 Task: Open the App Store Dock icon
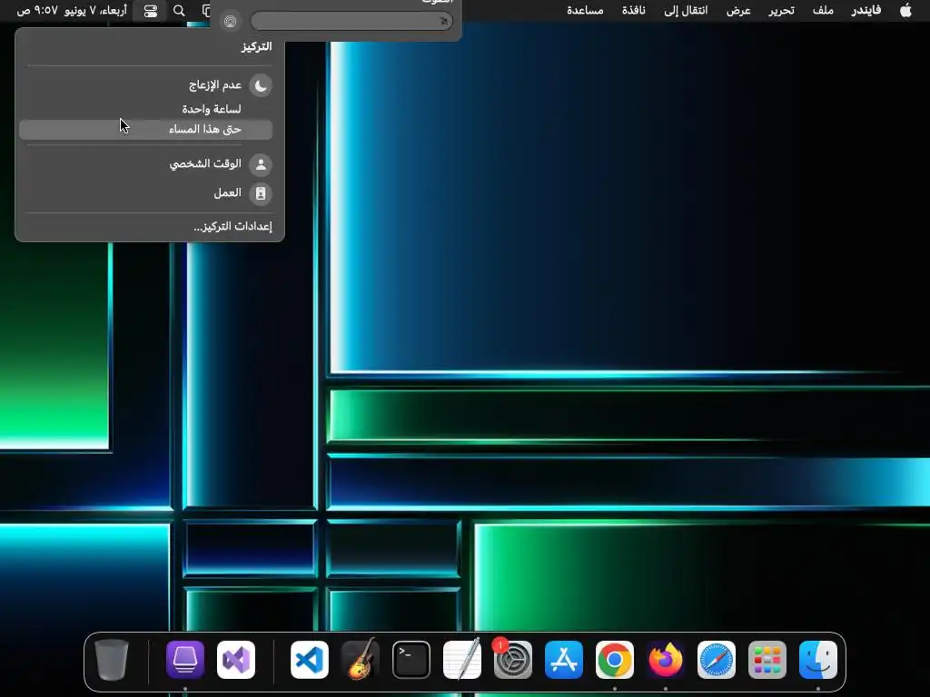563,660
